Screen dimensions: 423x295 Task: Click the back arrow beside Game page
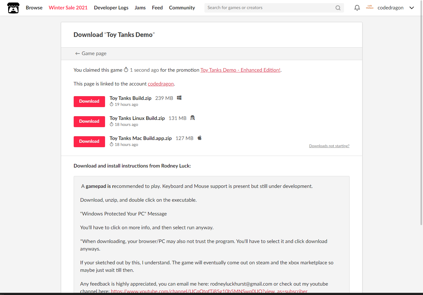click(77, 54)
